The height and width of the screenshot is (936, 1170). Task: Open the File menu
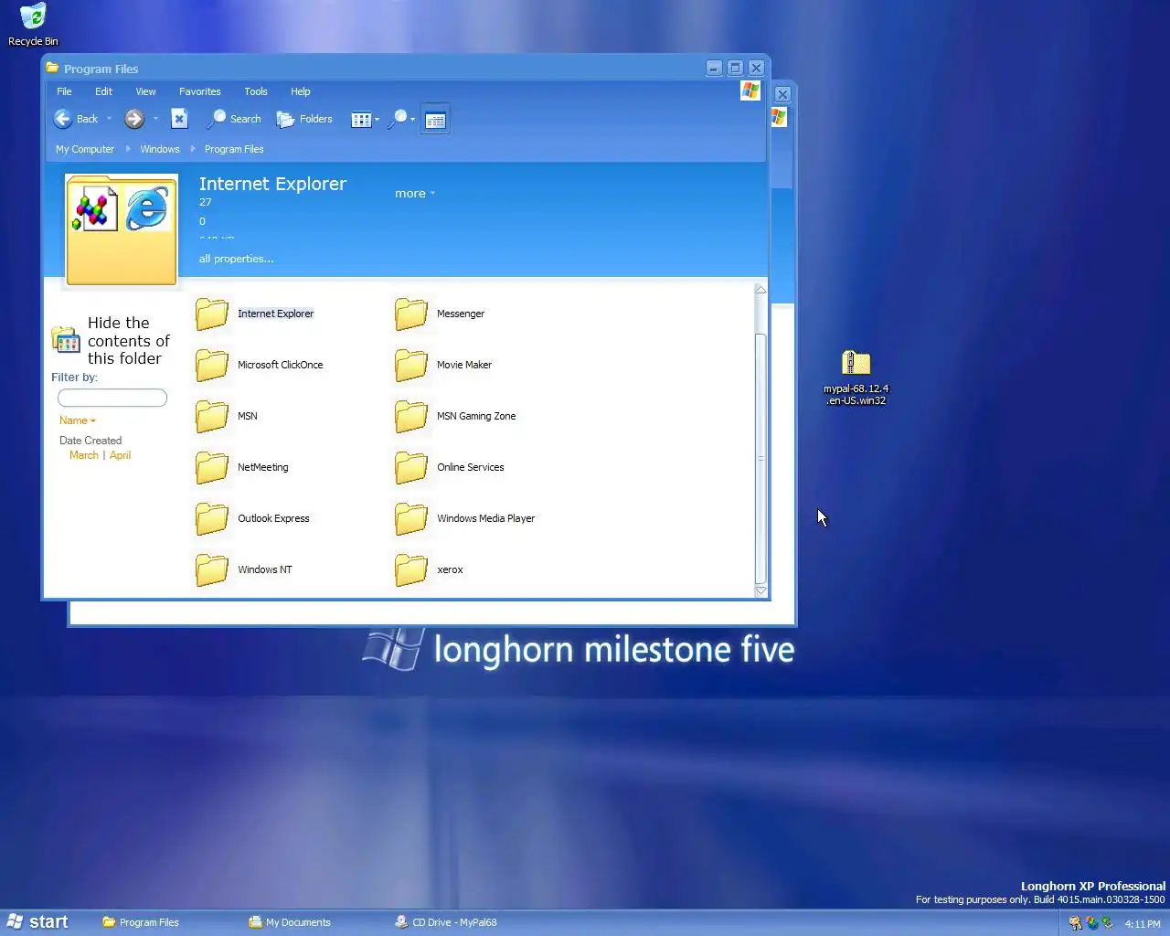[64, 91]
